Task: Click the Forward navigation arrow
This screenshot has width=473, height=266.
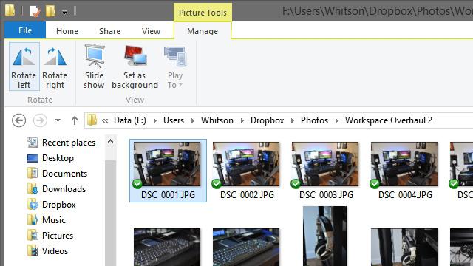Action: click(40, 120)
